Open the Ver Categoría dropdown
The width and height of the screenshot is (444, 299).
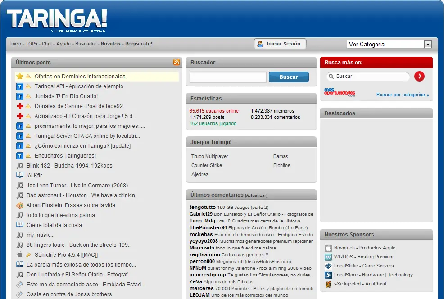click(389, 44)
